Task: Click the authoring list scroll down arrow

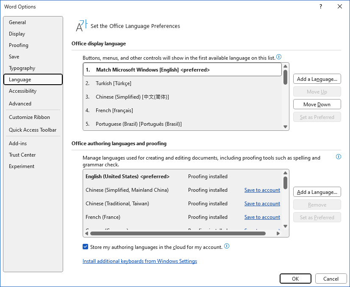Action: (285, 226)
